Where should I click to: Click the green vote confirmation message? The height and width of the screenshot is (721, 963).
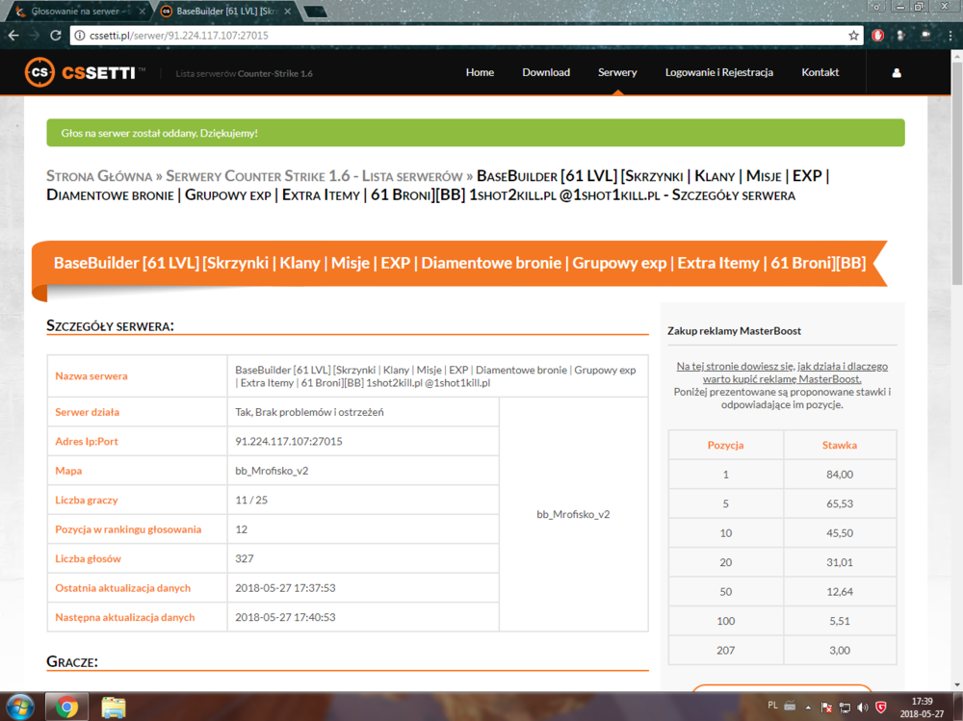(476, 133)
